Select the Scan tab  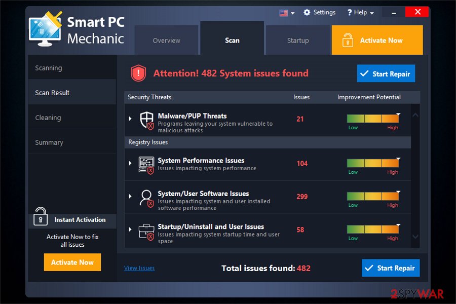(x=232, y=38)
